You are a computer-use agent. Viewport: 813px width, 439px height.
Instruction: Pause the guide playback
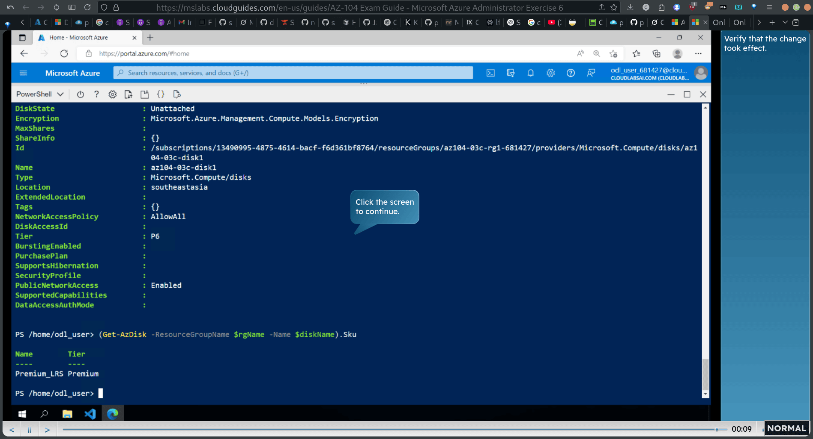(x=30, y=430)
